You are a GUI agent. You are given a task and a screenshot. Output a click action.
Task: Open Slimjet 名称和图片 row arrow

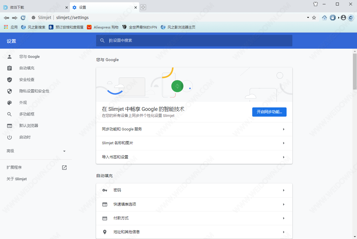(x=284, y=143)
